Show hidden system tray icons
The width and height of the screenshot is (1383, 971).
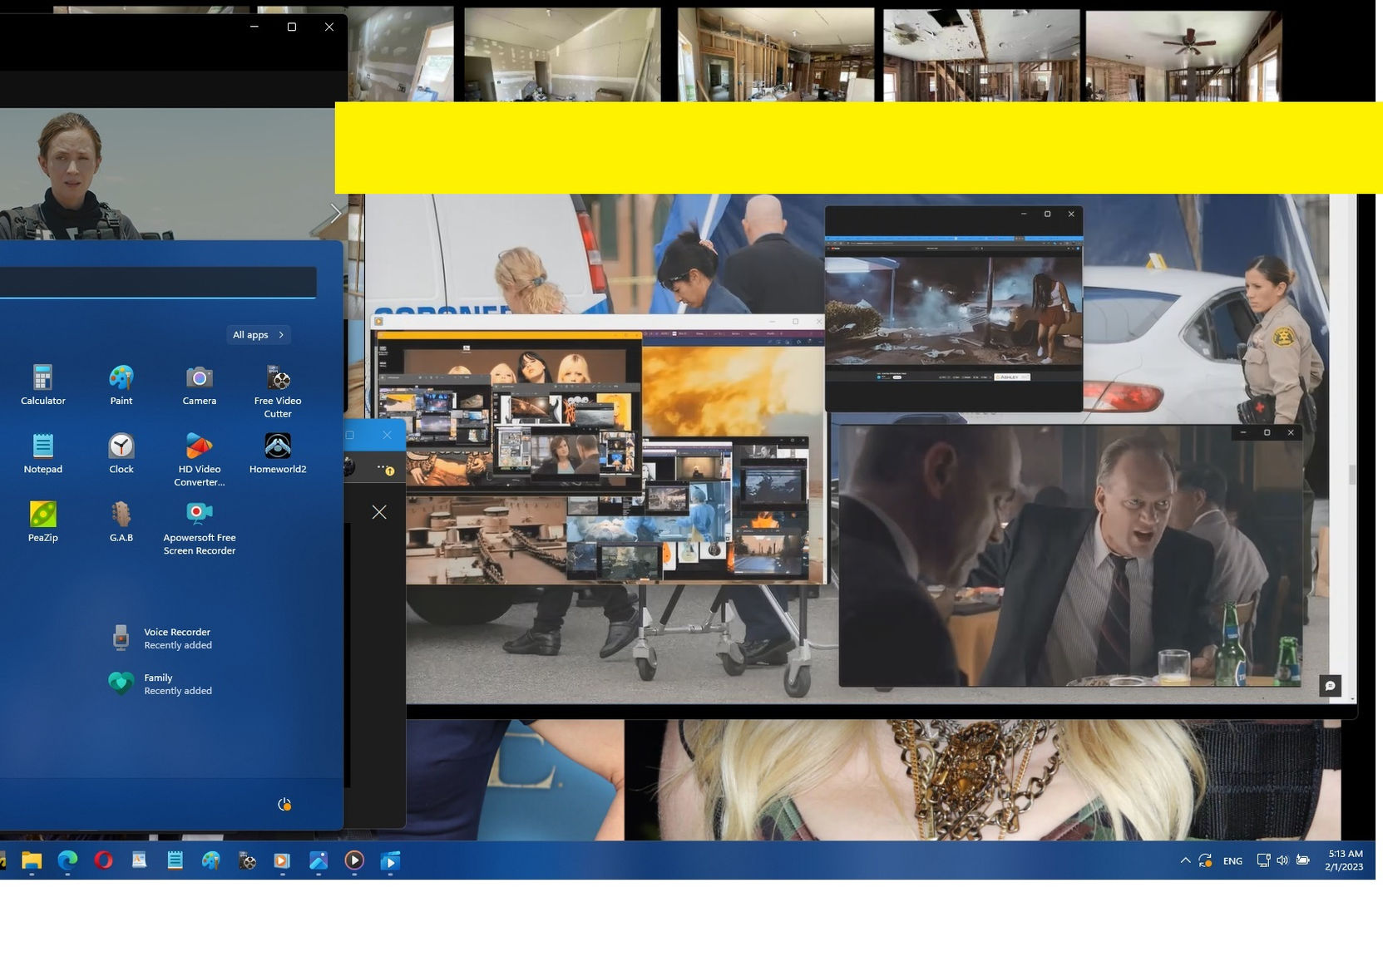(x=1185, y=860)
